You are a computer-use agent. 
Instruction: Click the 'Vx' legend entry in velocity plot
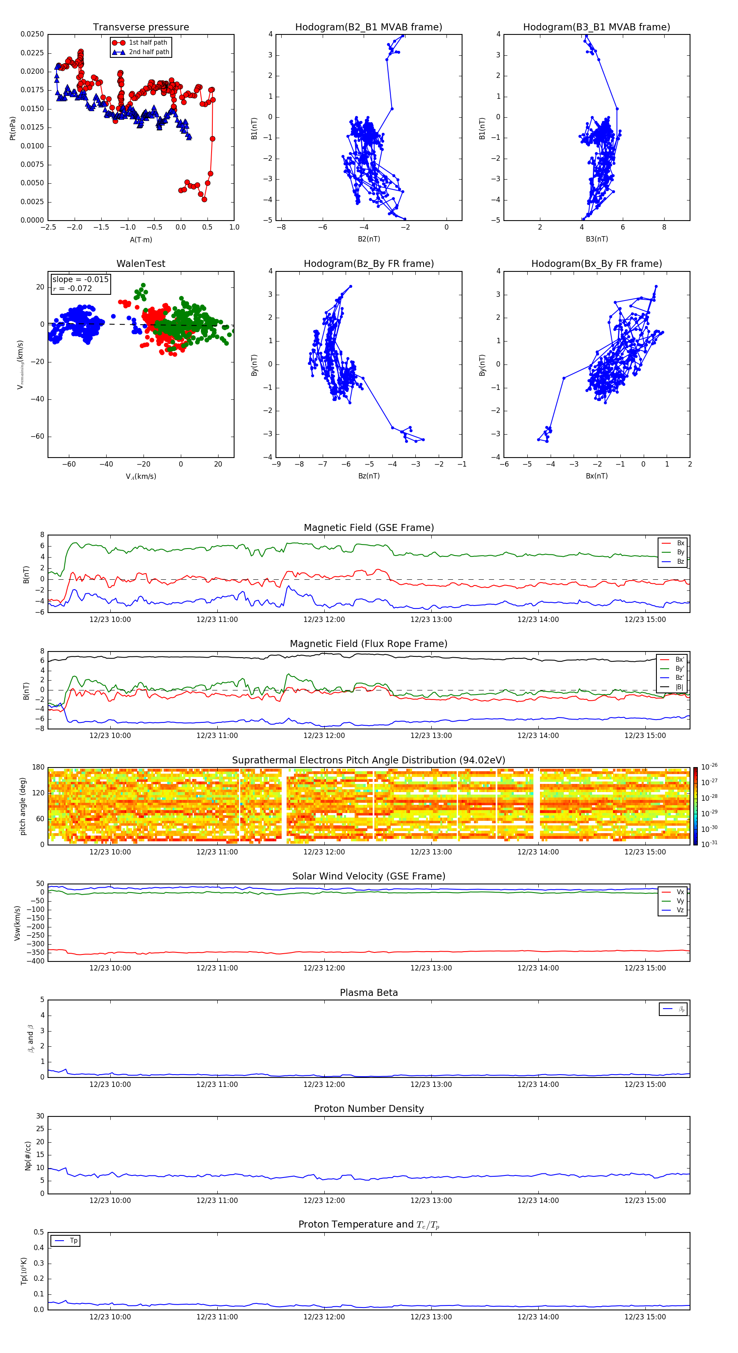673,892
